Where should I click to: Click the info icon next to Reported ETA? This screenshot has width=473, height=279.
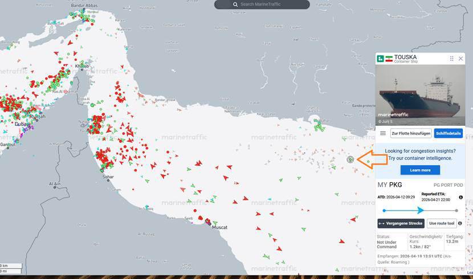point(460,198)
